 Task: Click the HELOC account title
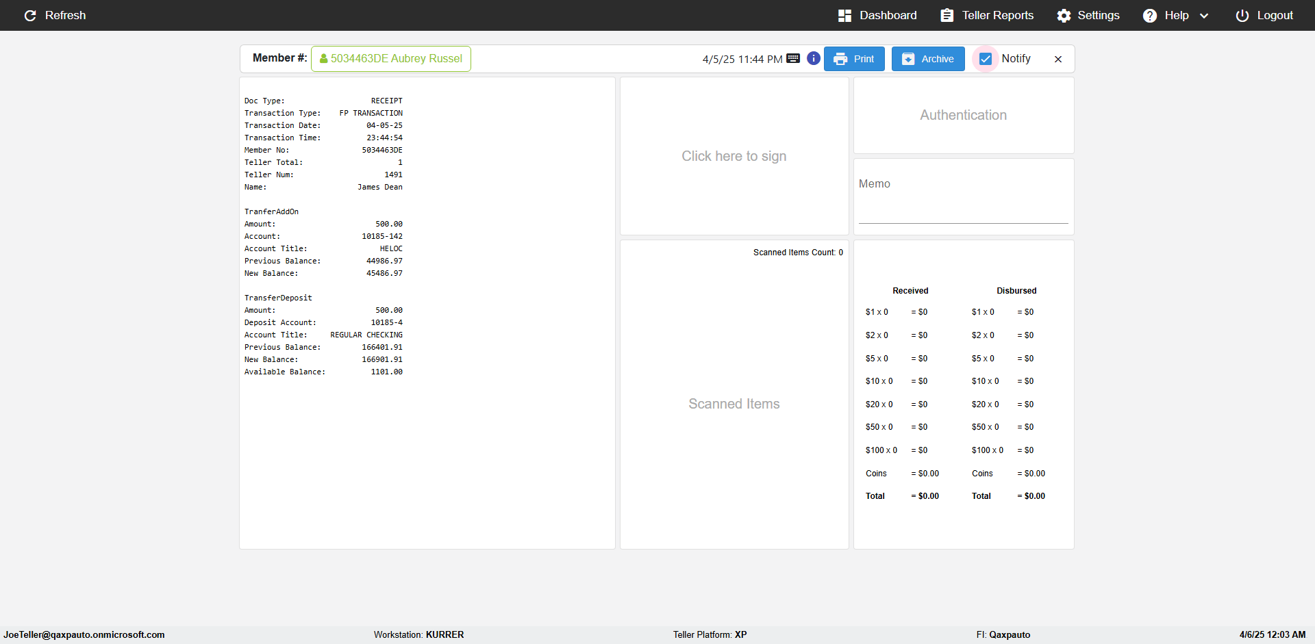click(x=391, y=248)
